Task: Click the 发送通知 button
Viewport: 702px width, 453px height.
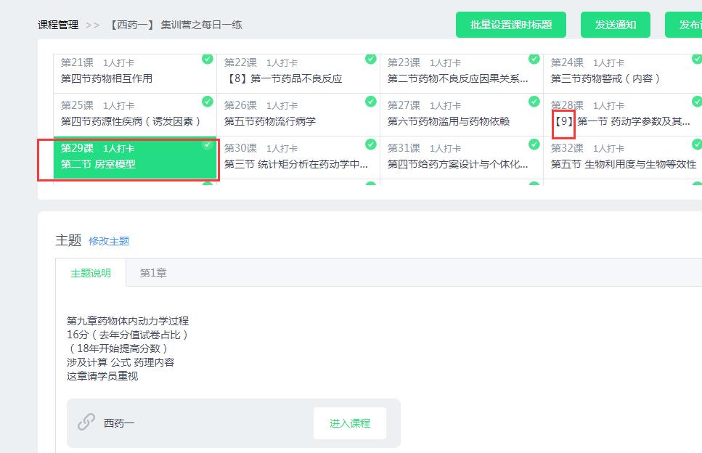Action: point(615,25)
